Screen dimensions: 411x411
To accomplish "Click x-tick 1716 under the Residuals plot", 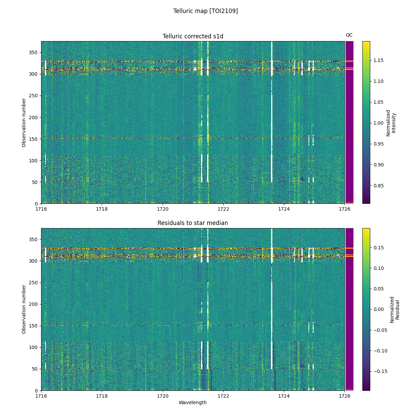I will (41, 396).
